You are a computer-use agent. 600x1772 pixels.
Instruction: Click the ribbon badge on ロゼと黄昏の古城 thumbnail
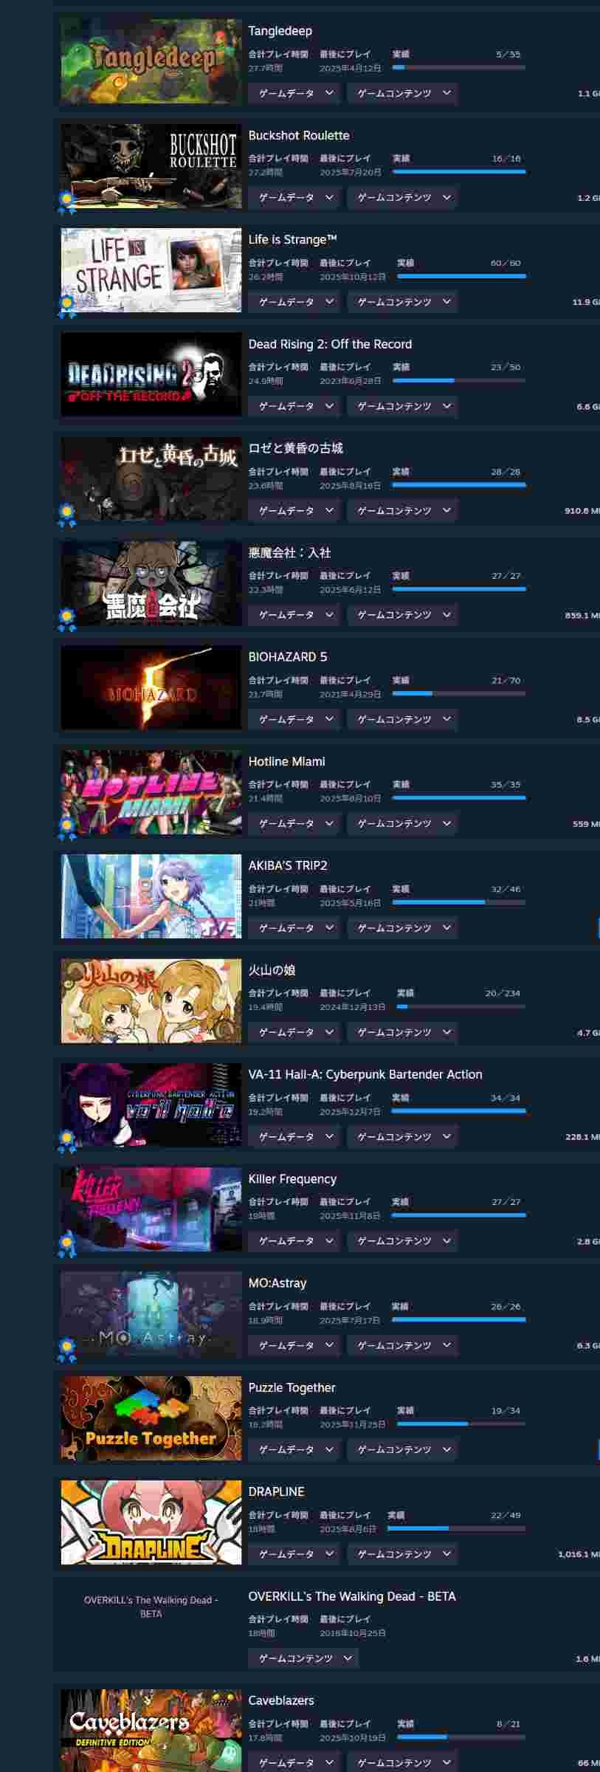(x=67, y=515)
